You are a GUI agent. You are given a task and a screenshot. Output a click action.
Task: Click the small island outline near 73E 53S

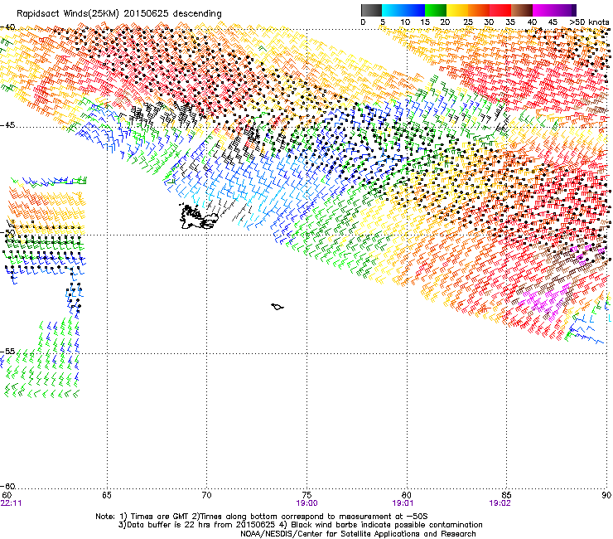(x=278, y=307)
